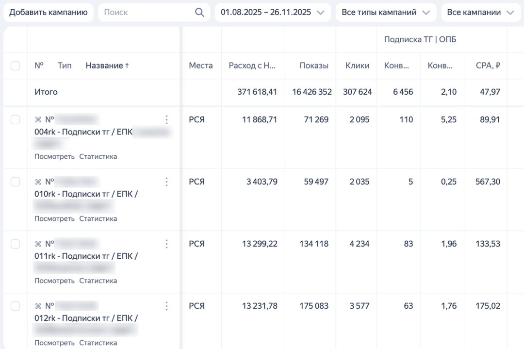Open three-dot menu for campaign 012rk
The width and height of the screenshot is (524, 349).
tap(166, 306)
